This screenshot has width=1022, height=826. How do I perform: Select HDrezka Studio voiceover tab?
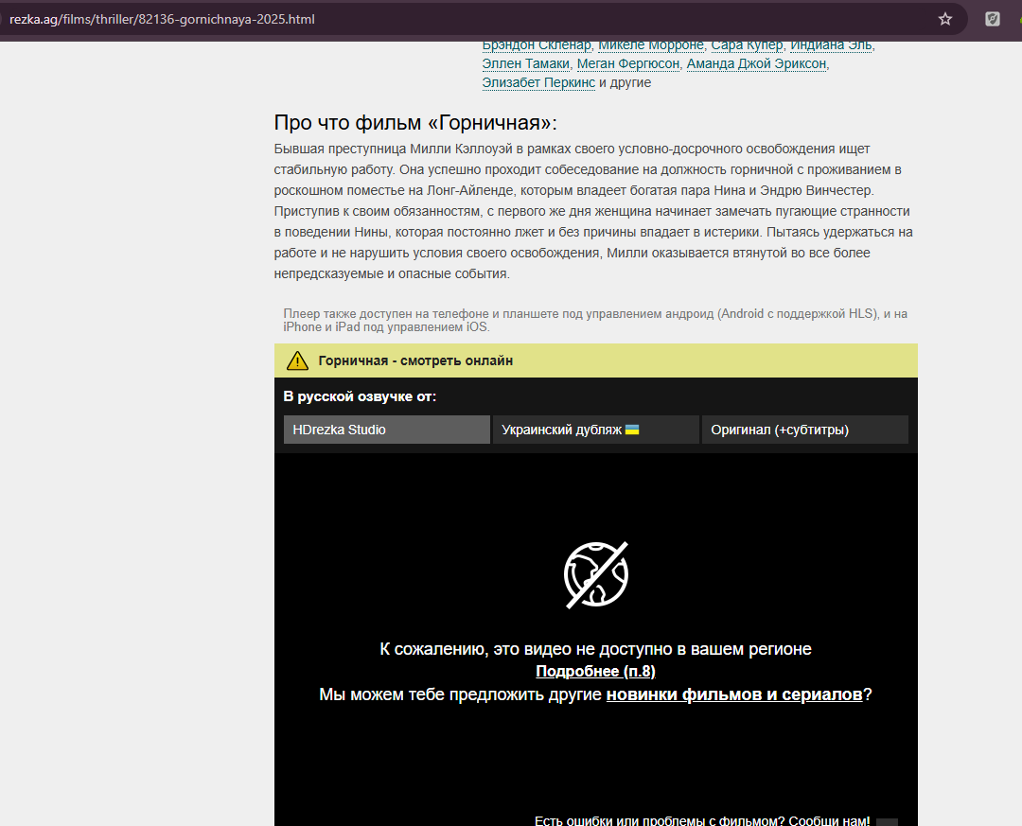click(x=386, y=430)
